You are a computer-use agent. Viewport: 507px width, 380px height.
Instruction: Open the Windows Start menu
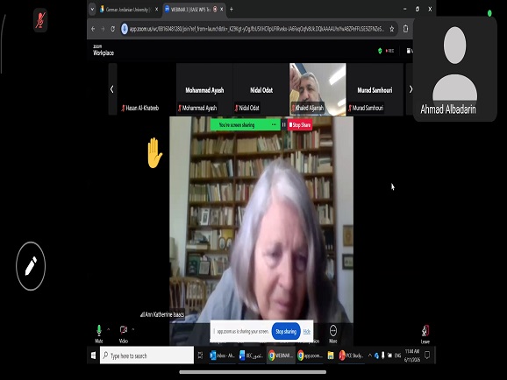93,355
